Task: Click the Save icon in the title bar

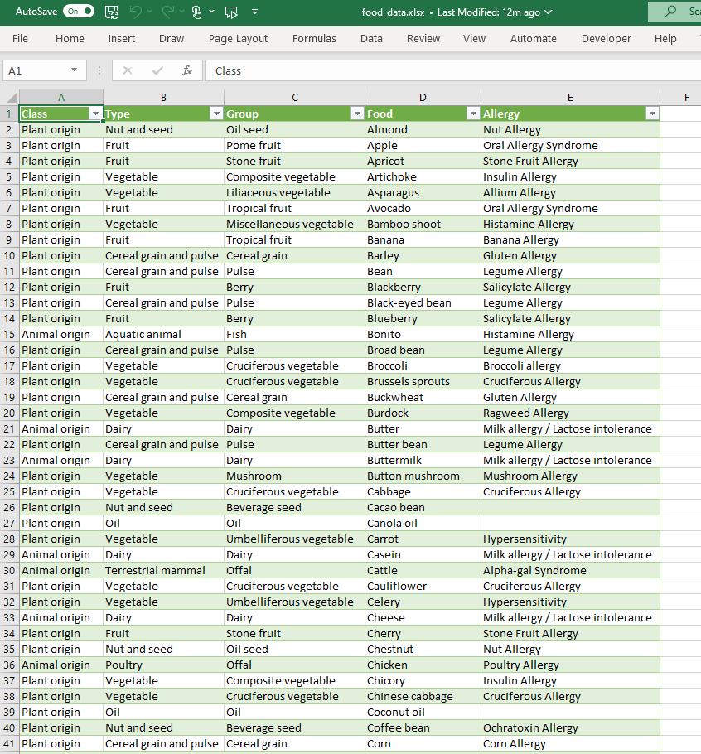Action: coord(112,12)
